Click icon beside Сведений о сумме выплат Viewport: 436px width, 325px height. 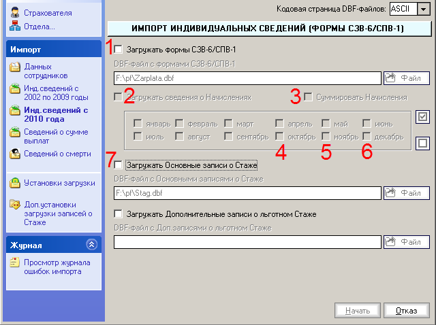pos(15,132)
